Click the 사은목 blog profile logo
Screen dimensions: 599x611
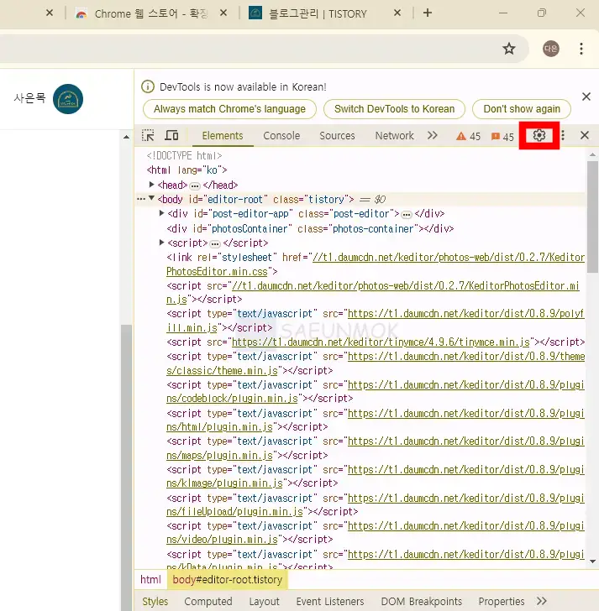pyautogui.click(x=68, y=99)
